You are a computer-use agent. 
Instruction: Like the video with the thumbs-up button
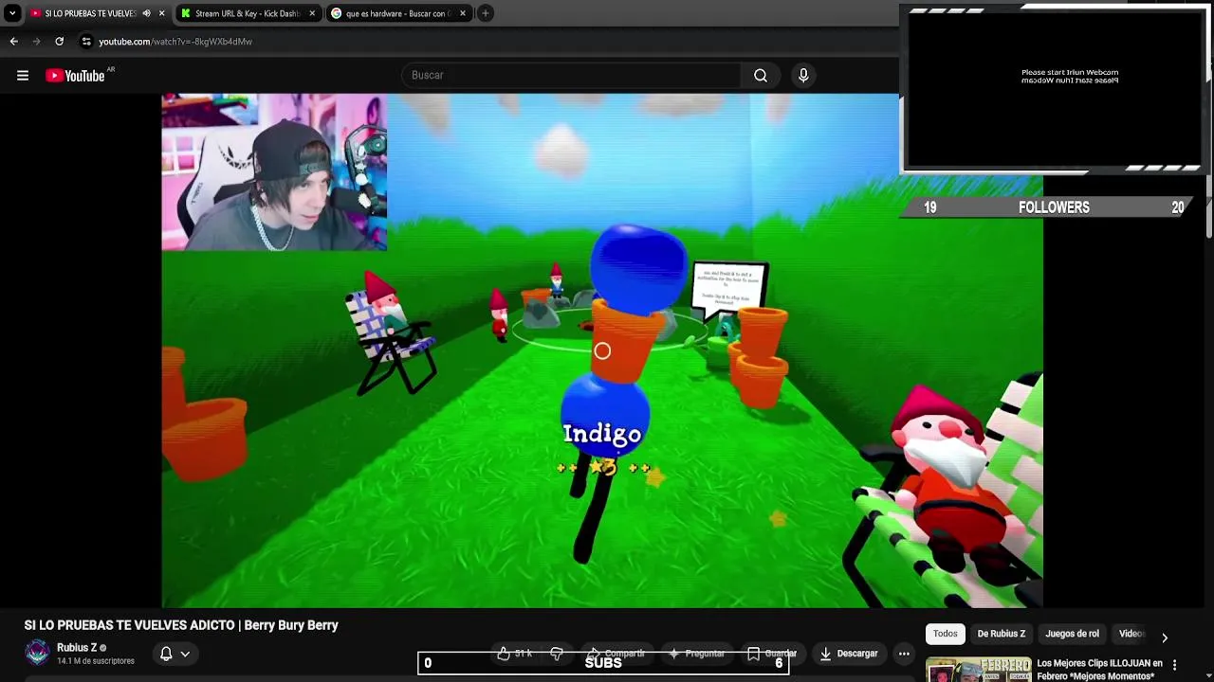pos(515,654)
